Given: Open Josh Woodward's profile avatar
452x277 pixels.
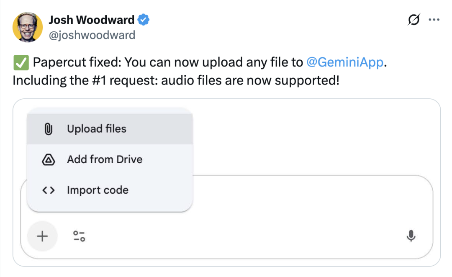Looking at the screenshot, I should pyautogui.click(x=28, y=27).
